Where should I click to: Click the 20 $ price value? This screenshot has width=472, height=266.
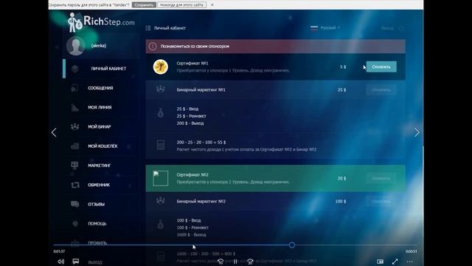click(341, 179)
